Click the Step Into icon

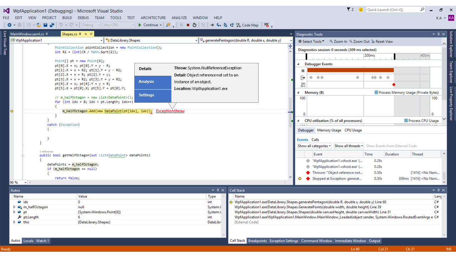[219, 25]
